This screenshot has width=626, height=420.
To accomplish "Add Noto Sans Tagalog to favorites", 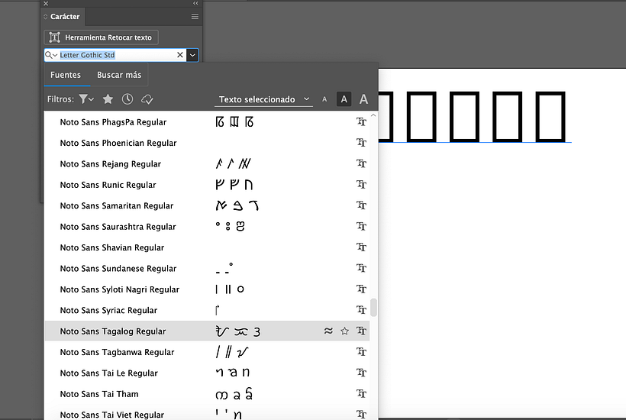I will (x=344, y=331).
